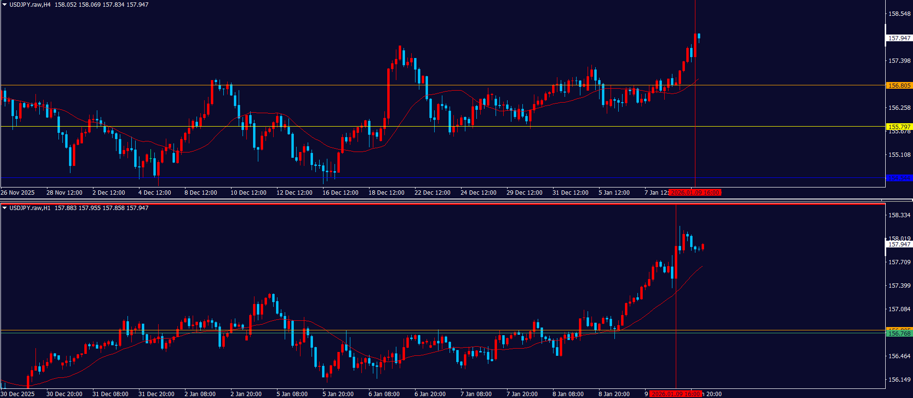Click the 6 Jan 08:00 time label
913x398 pixels.
(x=384, y=394)
